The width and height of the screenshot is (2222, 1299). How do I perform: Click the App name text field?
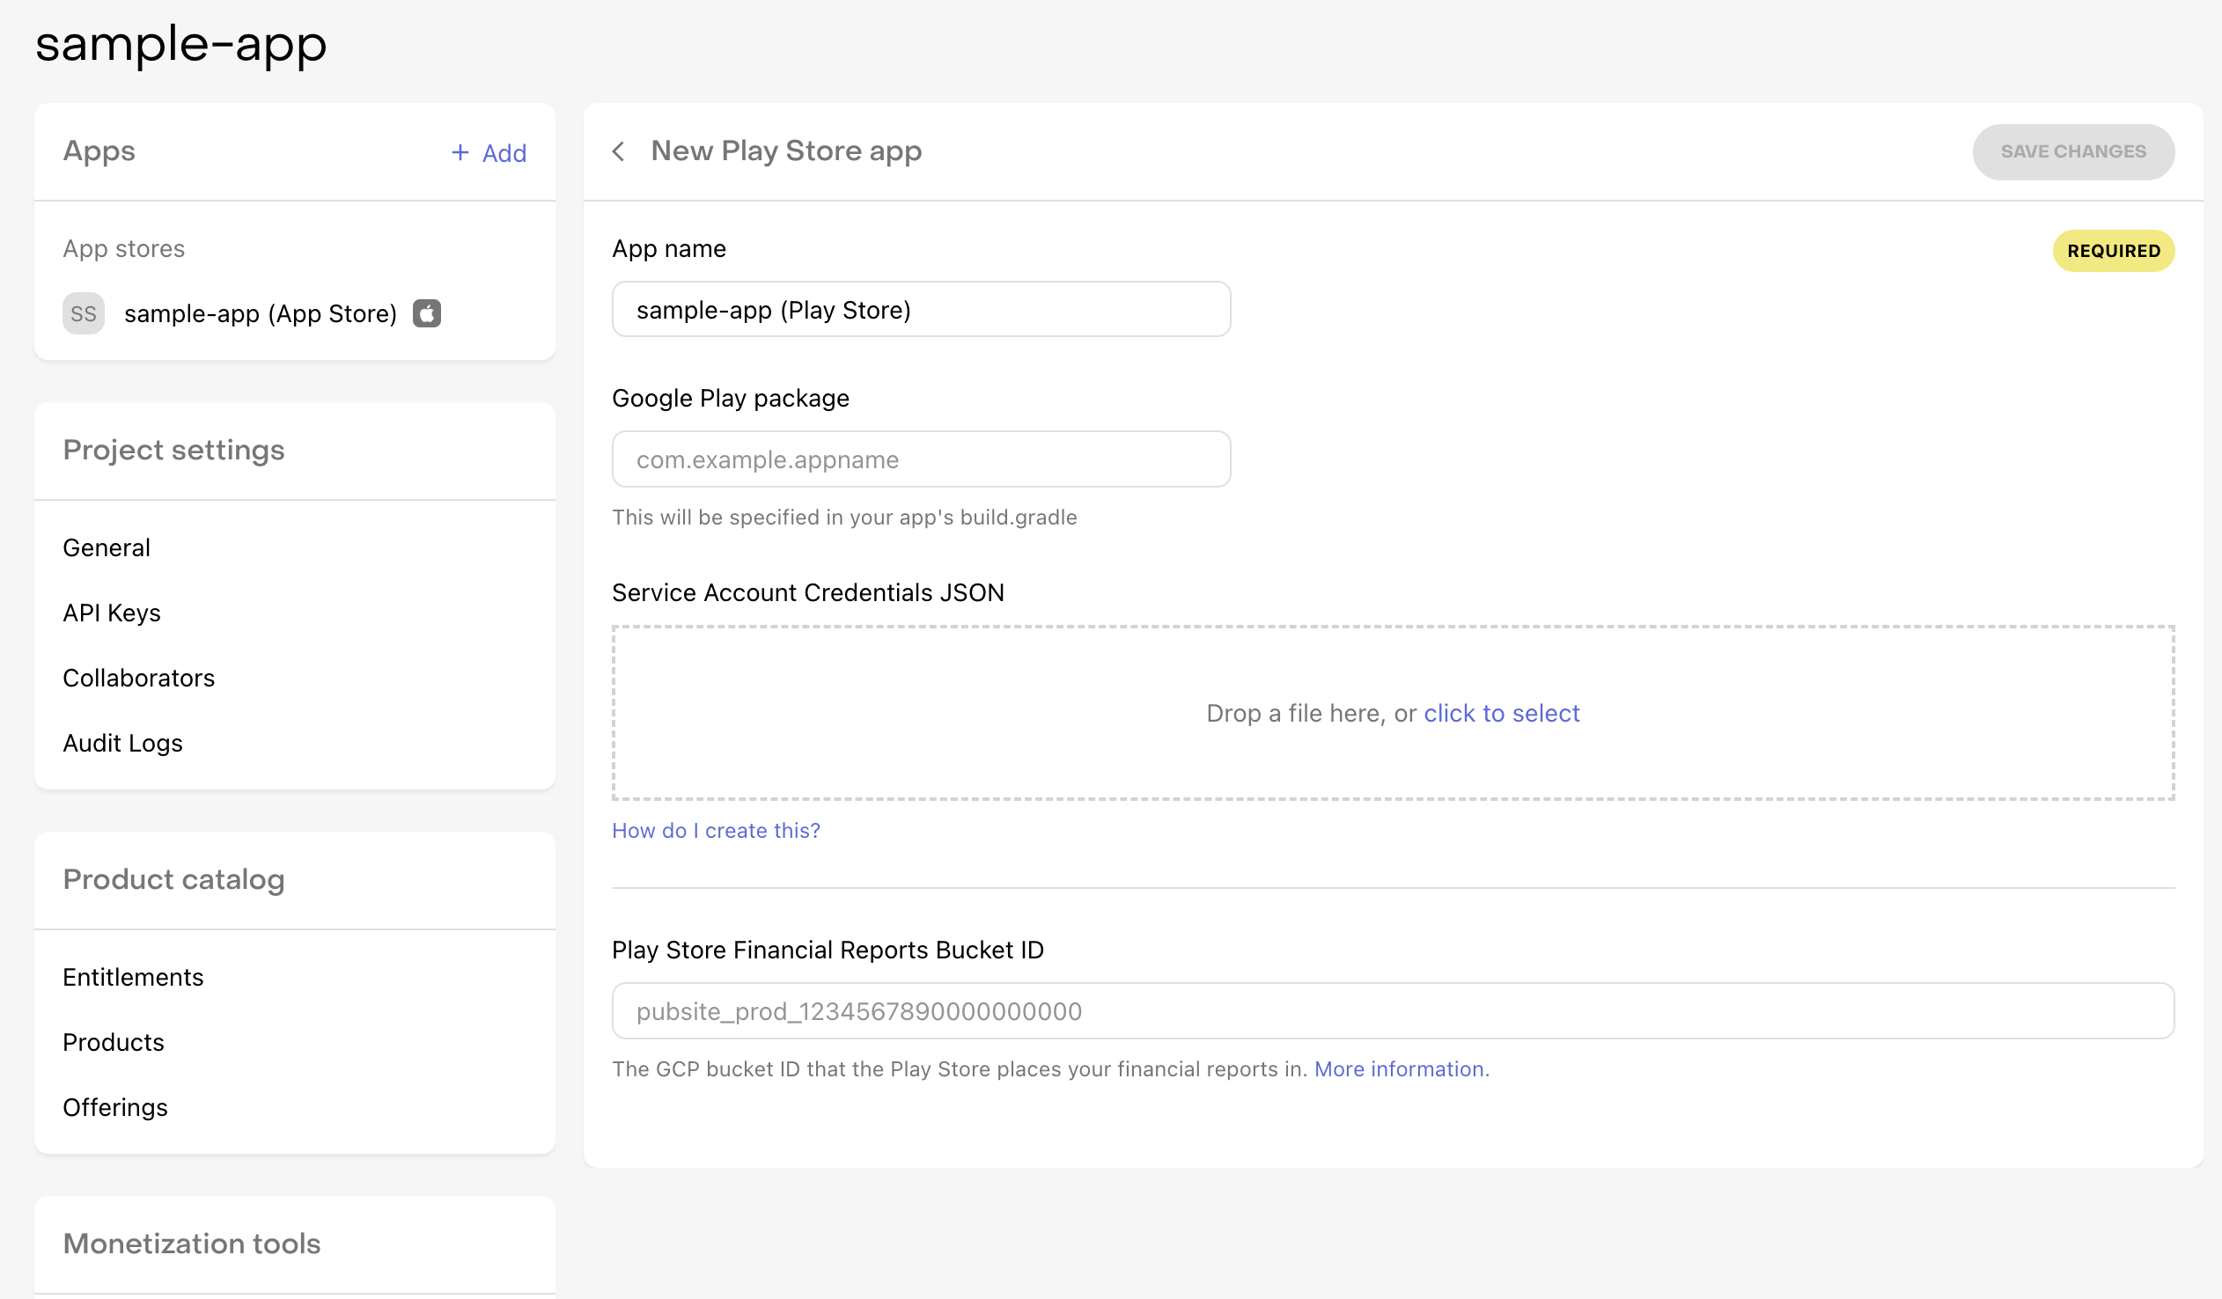point(921,310)
